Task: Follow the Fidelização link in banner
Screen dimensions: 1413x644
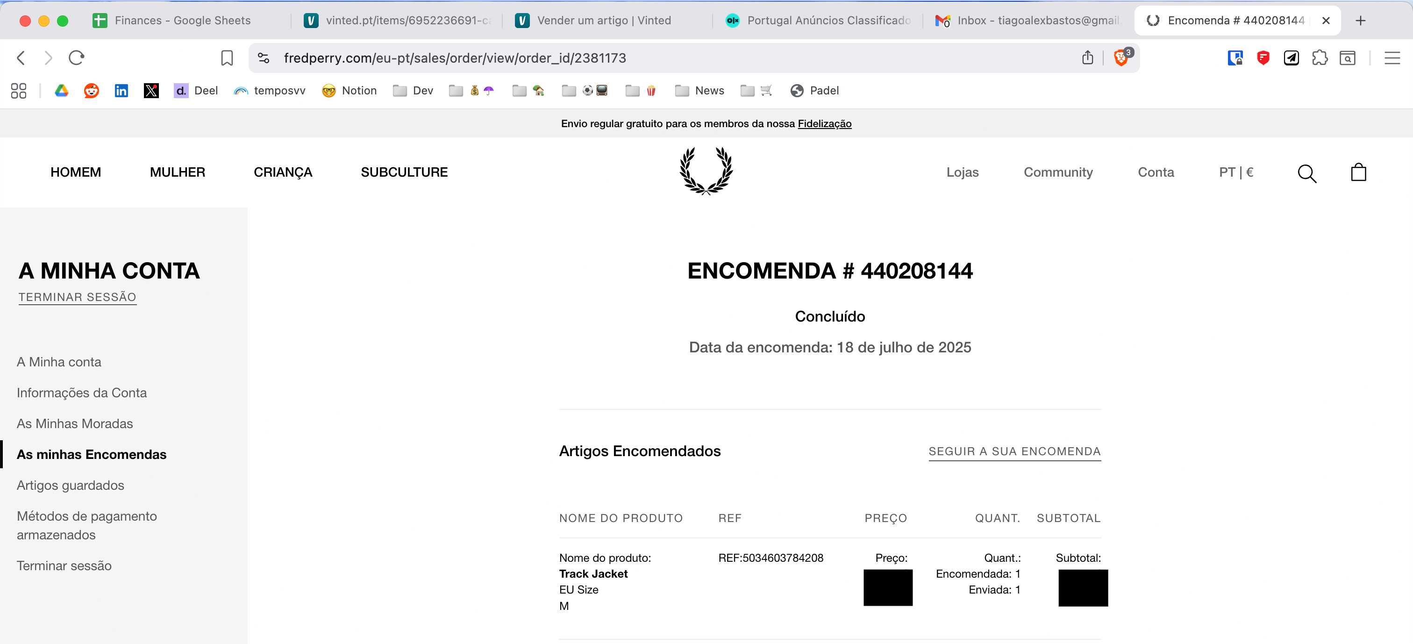Action: tap(824, 123)
